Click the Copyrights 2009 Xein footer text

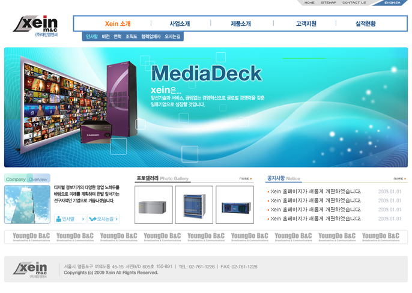[x=111, y=273]
